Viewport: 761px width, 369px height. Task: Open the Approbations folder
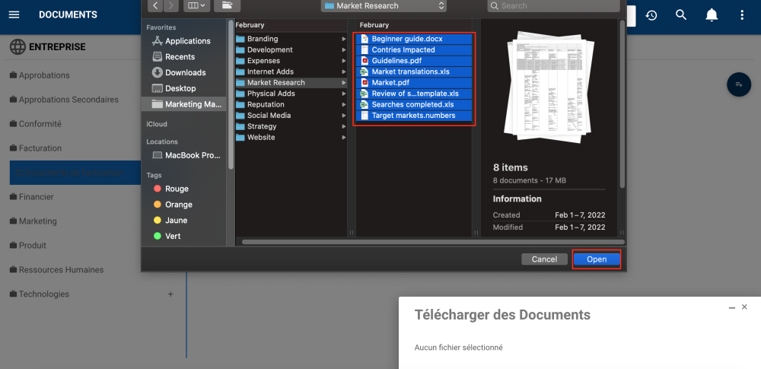pos(40,75)
